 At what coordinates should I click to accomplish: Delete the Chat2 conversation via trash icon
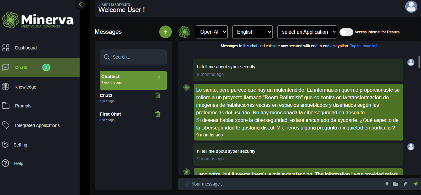coord(158,95)
